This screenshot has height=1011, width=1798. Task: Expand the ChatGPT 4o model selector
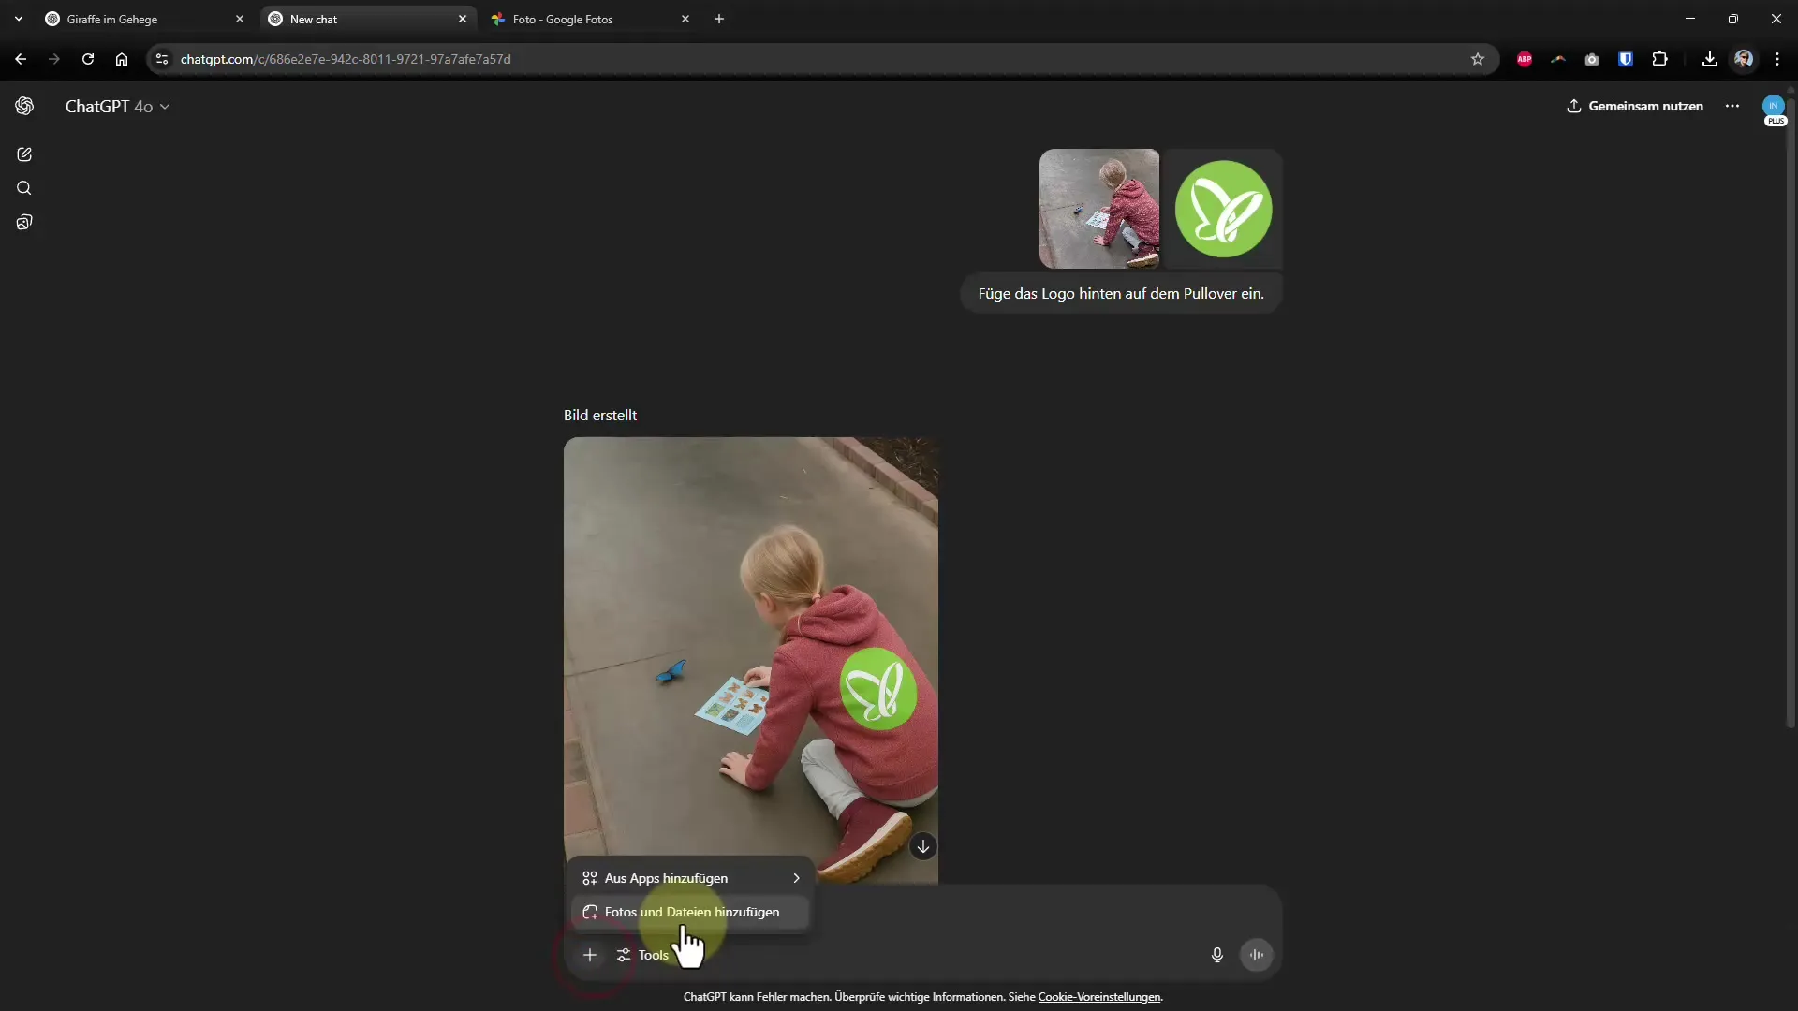[117, 107]
